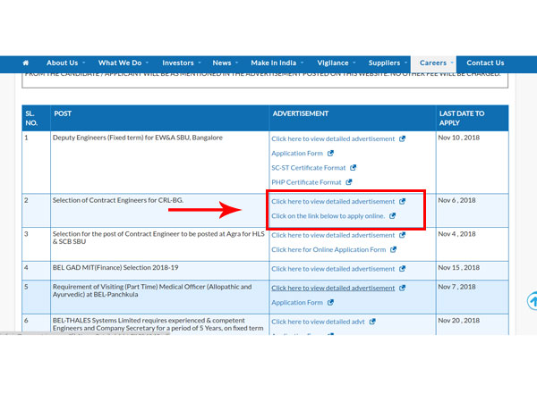Select 'BEL GAD MIT(Finance) Selection 2018-19' text
This screenshot has height=402, width=537.
click(x=115, y=267)
